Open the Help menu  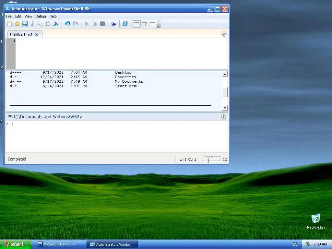coord(53,16)
